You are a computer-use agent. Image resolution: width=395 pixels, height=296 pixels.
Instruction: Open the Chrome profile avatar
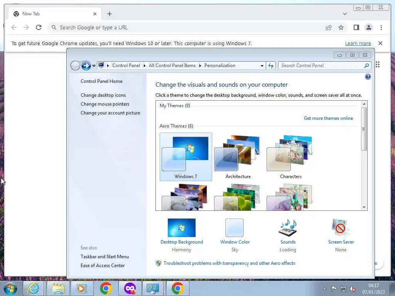click(368, 27)
